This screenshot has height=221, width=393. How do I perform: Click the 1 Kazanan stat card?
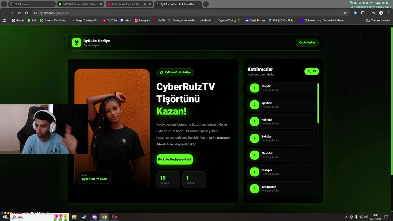(x=194, y=180)
